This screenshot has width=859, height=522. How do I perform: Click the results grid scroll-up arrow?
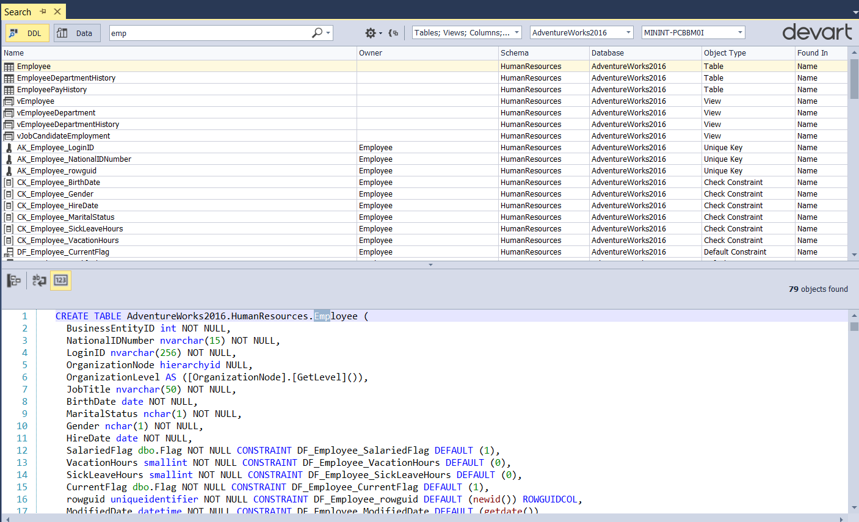point(854,53)
